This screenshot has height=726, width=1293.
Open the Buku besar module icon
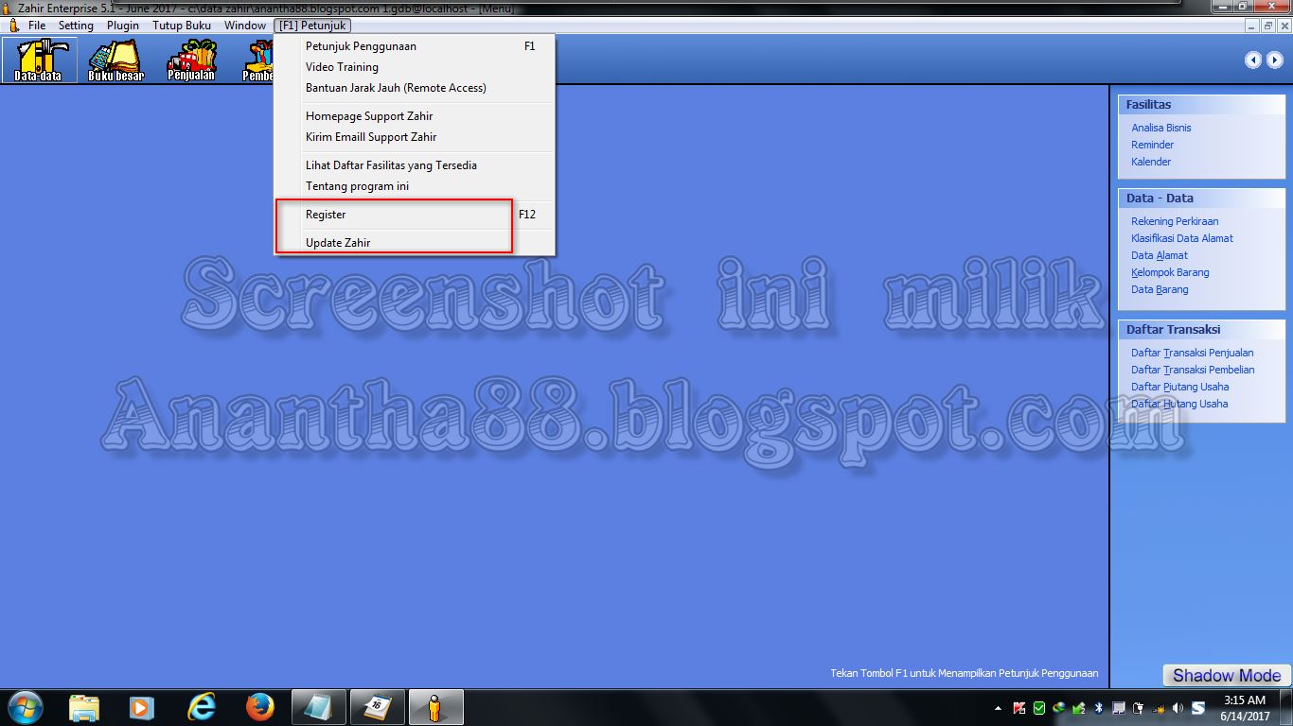coord(115,60)
